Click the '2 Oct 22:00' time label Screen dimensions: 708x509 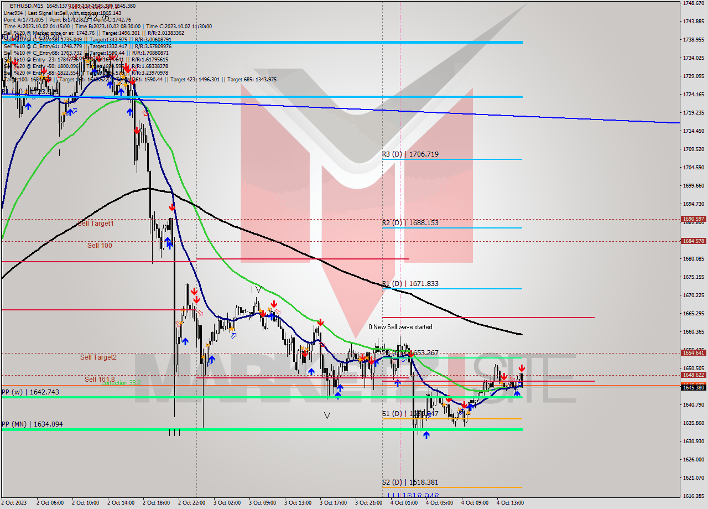(192, 503)
